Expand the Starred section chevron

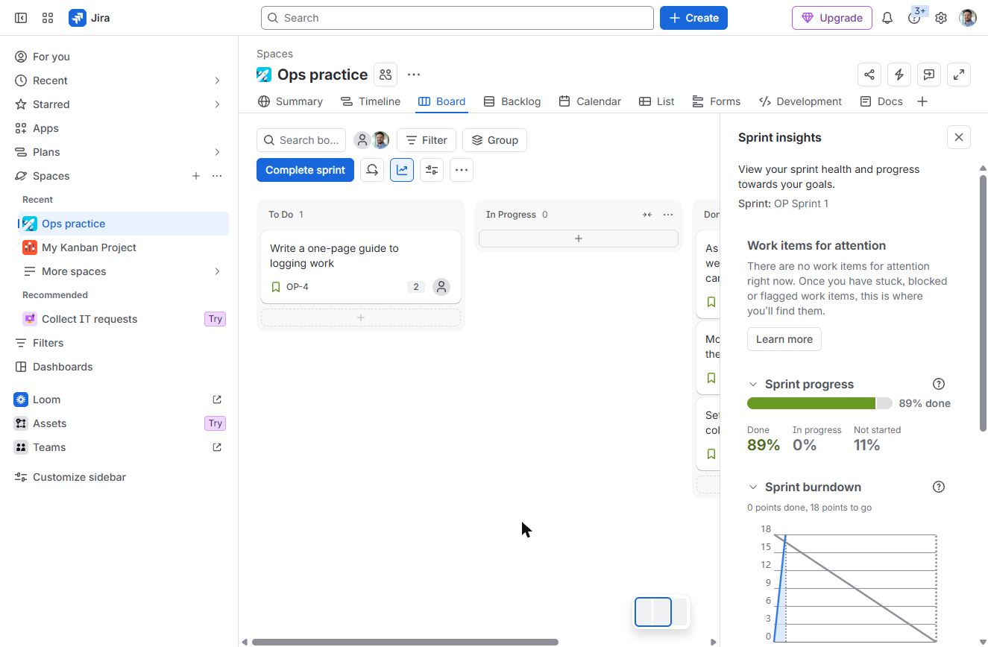point(217,104)
